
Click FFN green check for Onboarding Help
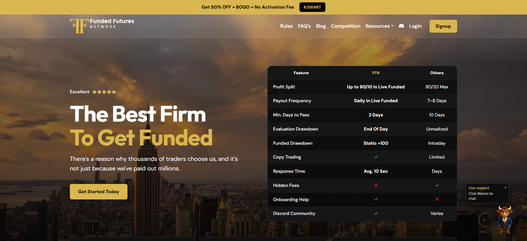tap(376, 199)
